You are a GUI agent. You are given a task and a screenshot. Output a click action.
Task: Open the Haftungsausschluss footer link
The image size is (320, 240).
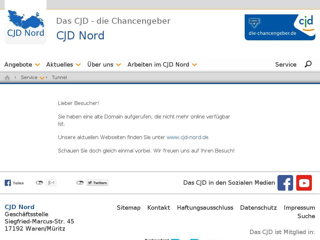pyautogui.click(x=205, y=207)
